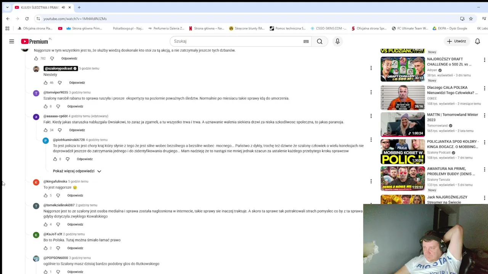Open a new browser tab
Viewport: 488px width, 274px height.
point(79,7)
